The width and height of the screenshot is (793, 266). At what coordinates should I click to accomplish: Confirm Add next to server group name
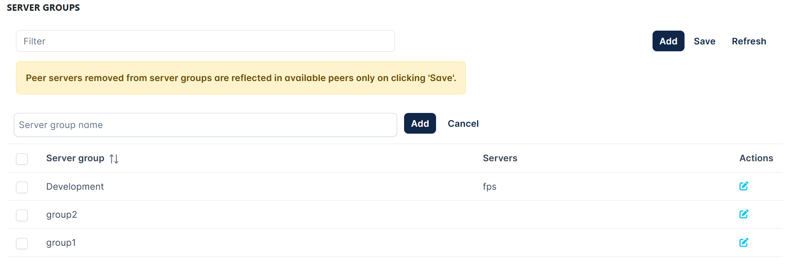click(420, 123)
